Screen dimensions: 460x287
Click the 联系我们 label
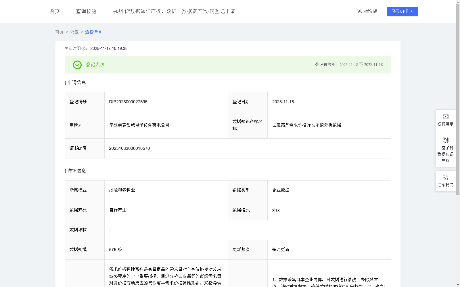point(445,185)
